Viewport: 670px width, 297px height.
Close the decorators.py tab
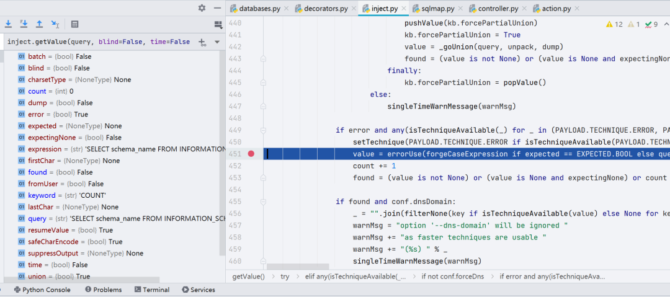(x=353, y=9)
